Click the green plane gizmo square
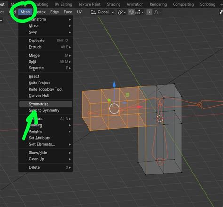Image resolution: width=223 pixels, height=207 pixels. 127,95
